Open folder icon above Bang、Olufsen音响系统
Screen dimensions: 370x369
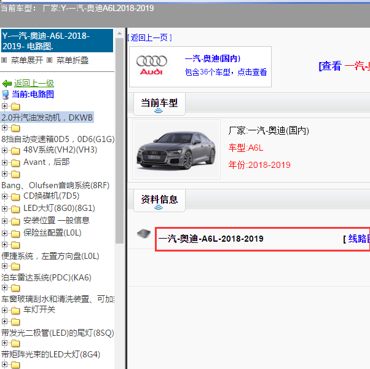coord(15,174)
